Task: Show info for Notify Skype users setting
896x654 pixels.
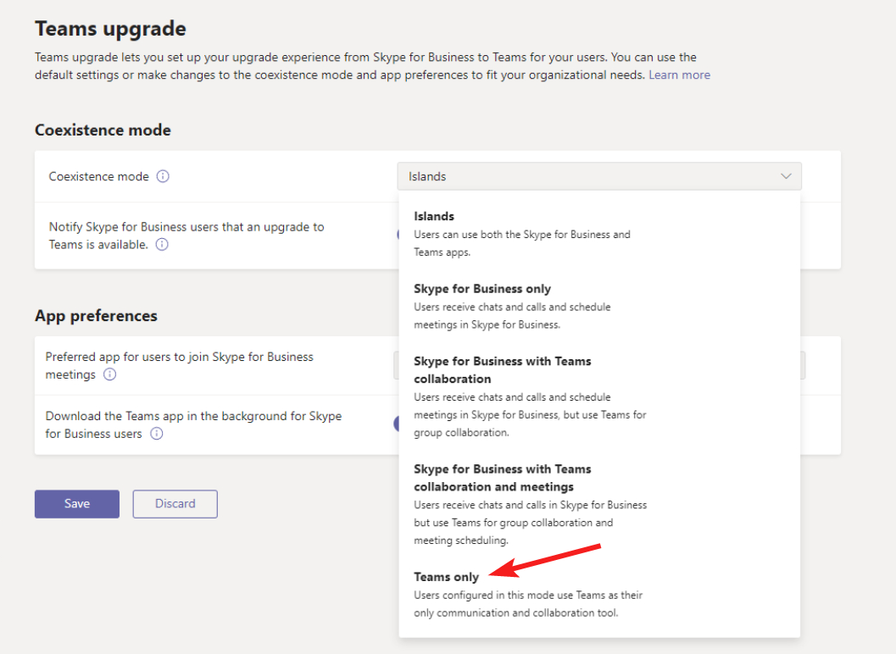Action: [162, 245]
